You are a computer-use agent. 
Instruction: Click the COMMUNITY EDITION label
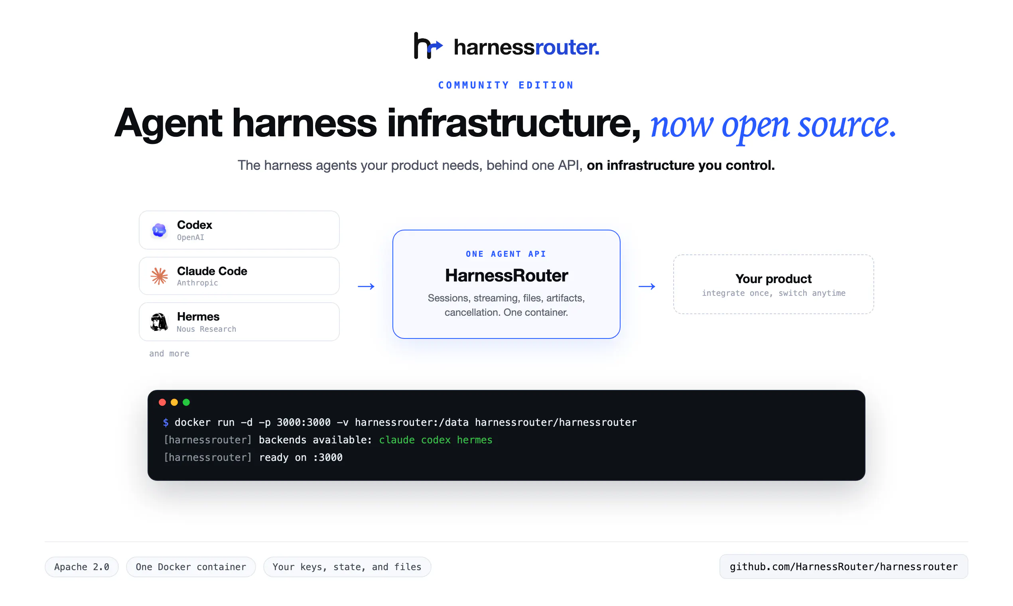point(506,85)
